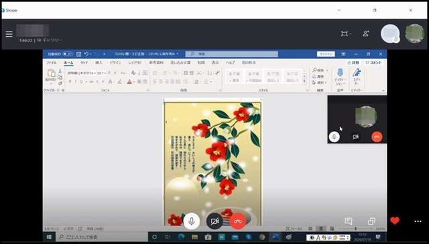
Task: Open Microsoft Store from the taskbar
Action: (x=208, y=237)
